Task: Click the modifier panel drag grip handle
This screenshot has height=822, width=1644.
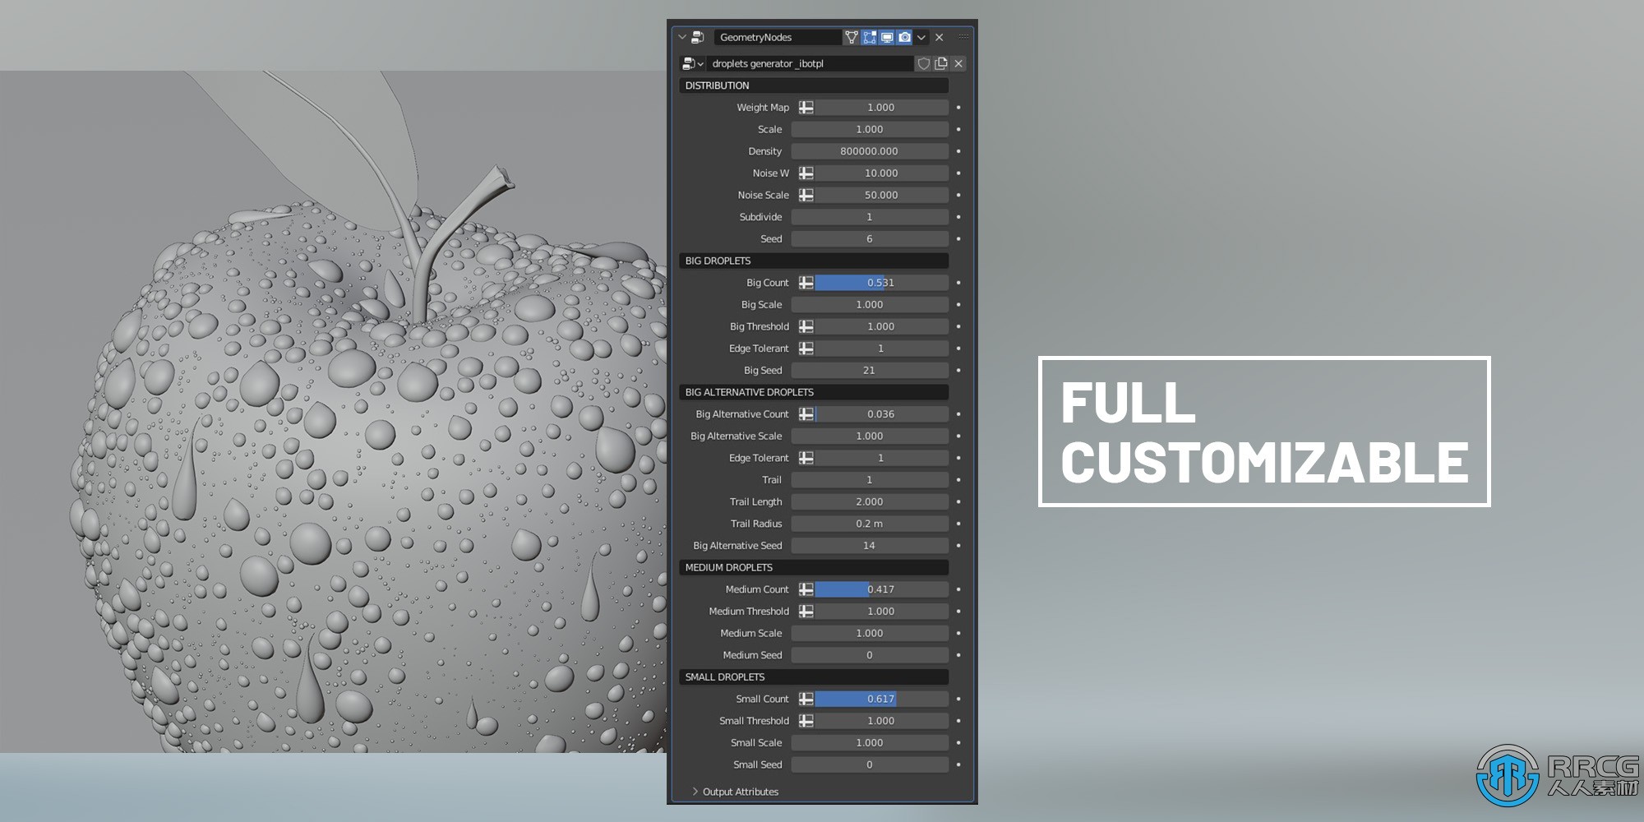Action: [963, 37]
